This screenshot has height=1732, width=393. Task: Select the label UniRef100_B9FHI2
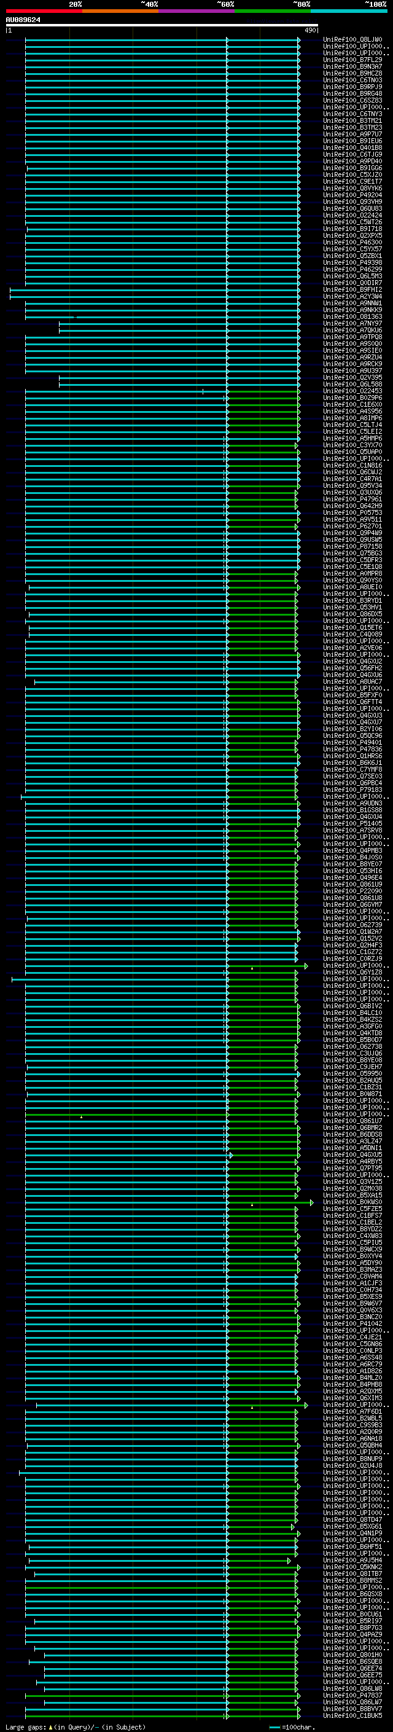click(x=352, y=290)
